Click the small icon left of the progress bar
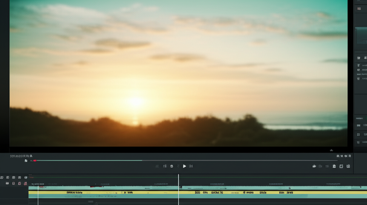Screen dimensions: 367x205 [x=26, y=161]
